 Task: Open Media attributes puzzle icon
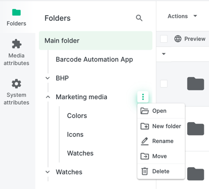coord(17,44)
